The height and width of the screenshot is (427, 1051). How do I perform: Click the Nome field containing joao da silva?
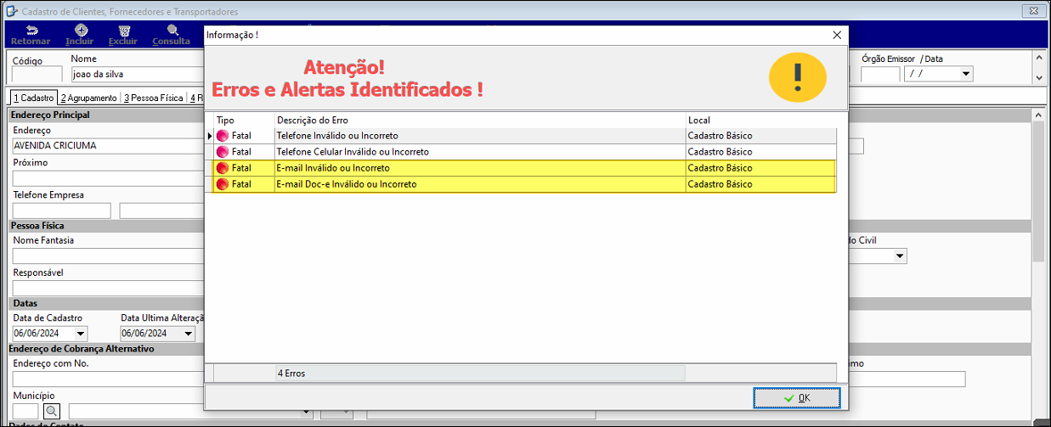click(x=137, y=75)
